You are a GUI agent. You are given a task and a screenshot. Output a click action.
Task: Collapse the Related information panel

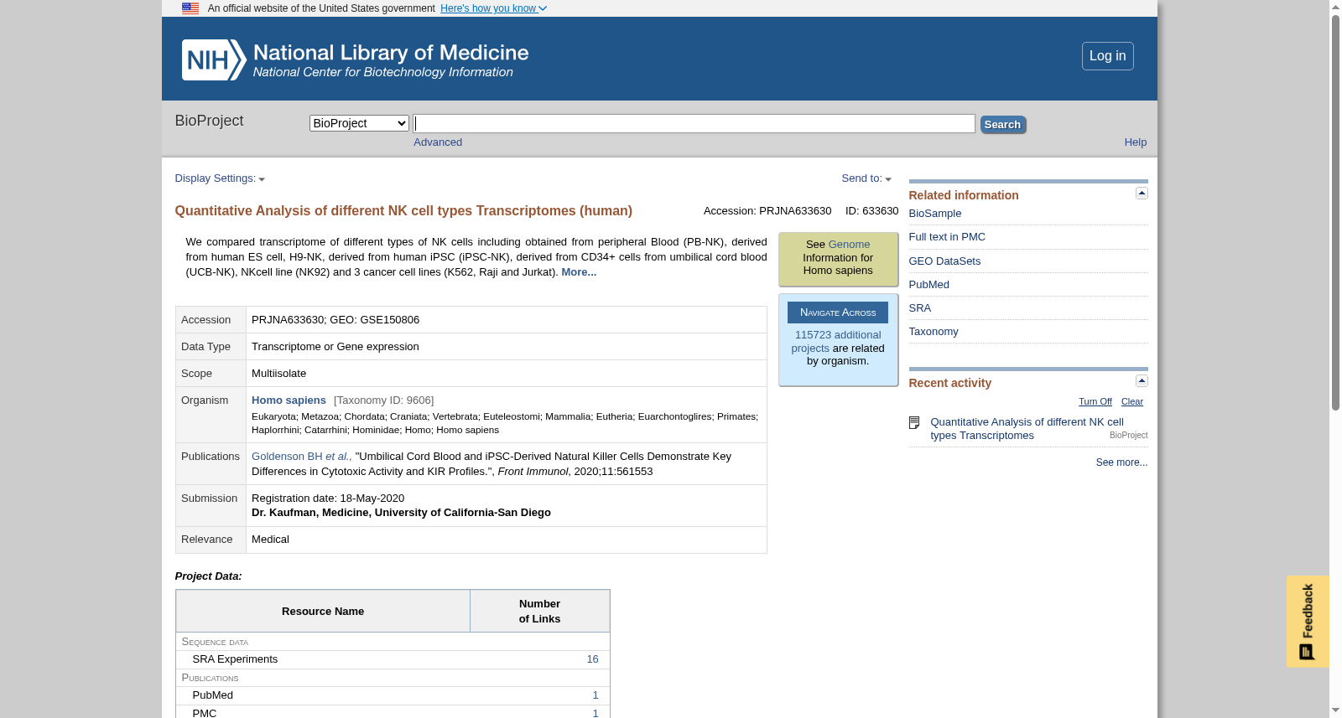coord(1142,194)
